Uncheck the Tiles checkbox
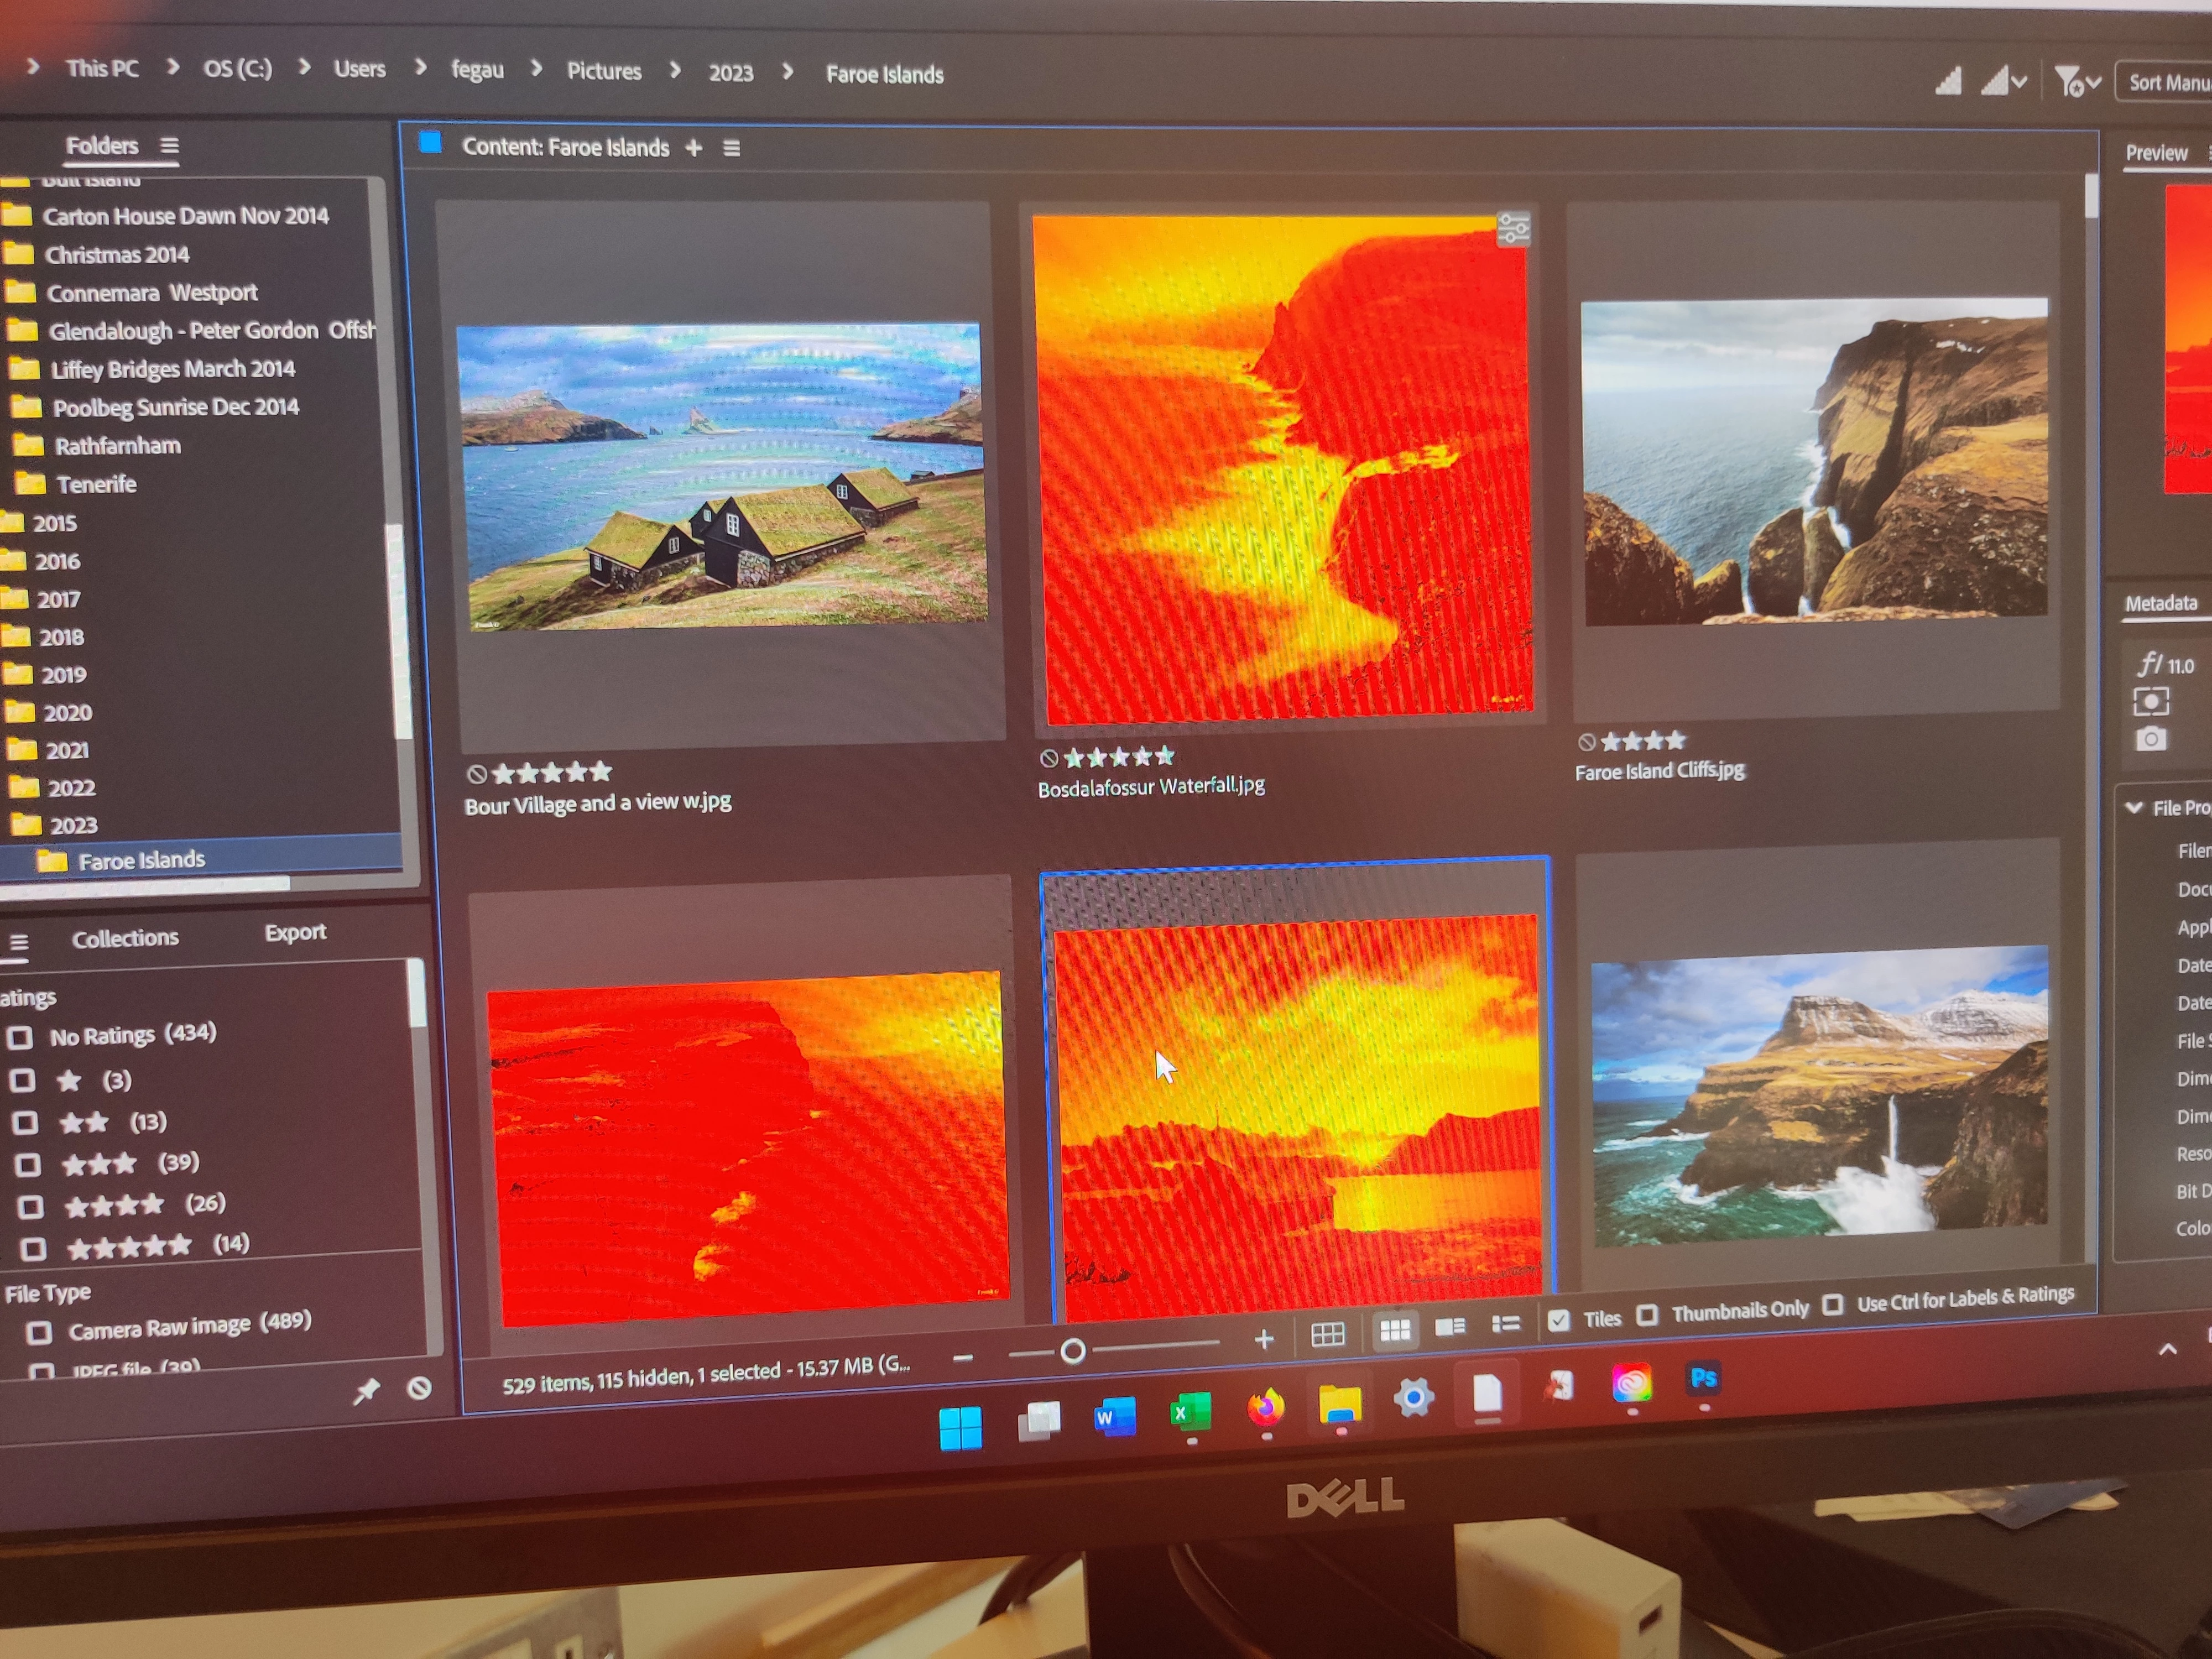This screenshot has height=1659, width=2212. (x=1558, y=1320)
